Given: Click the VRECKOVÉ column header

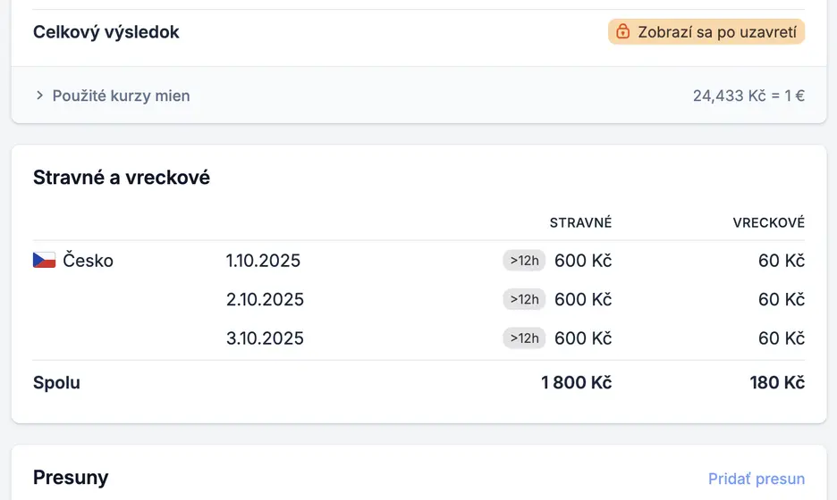Looking at the screenshot, I should tap(768, 222).
